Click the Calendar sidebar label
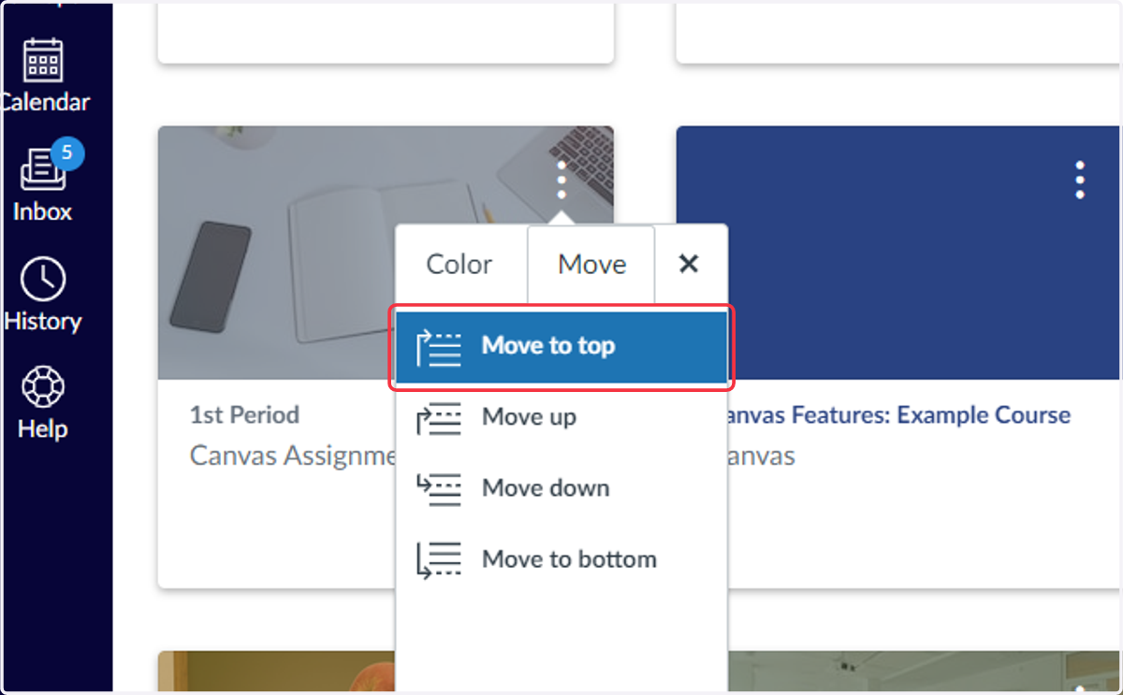This screenshot has height=695, width=1123. point(45,103)
